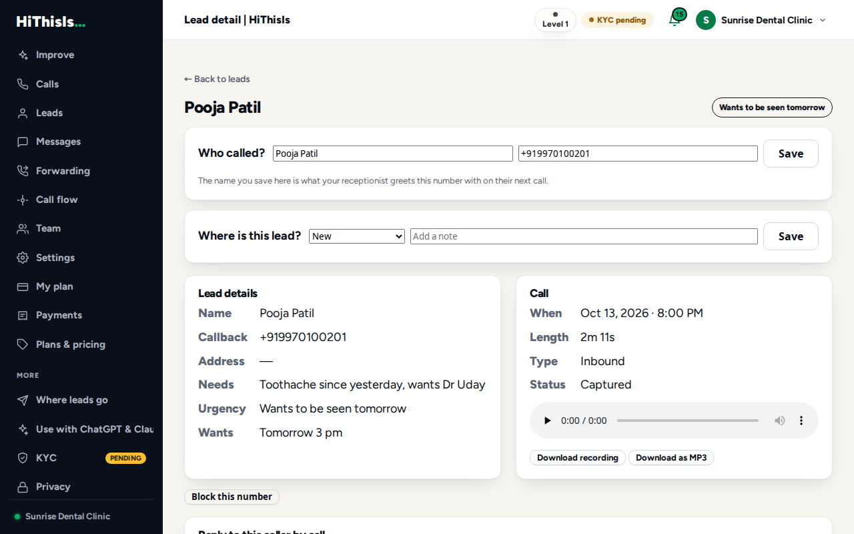Click Block this number button
This screenshot has width=854, height=534.
pos(232,497)
